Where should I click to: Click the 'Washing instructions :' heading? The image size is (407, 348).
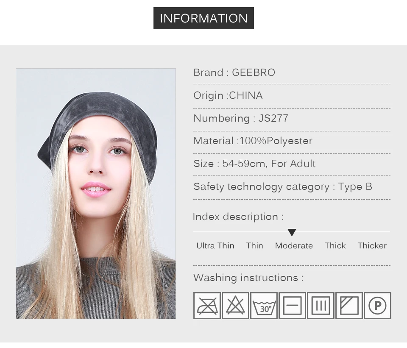(248, 278)
